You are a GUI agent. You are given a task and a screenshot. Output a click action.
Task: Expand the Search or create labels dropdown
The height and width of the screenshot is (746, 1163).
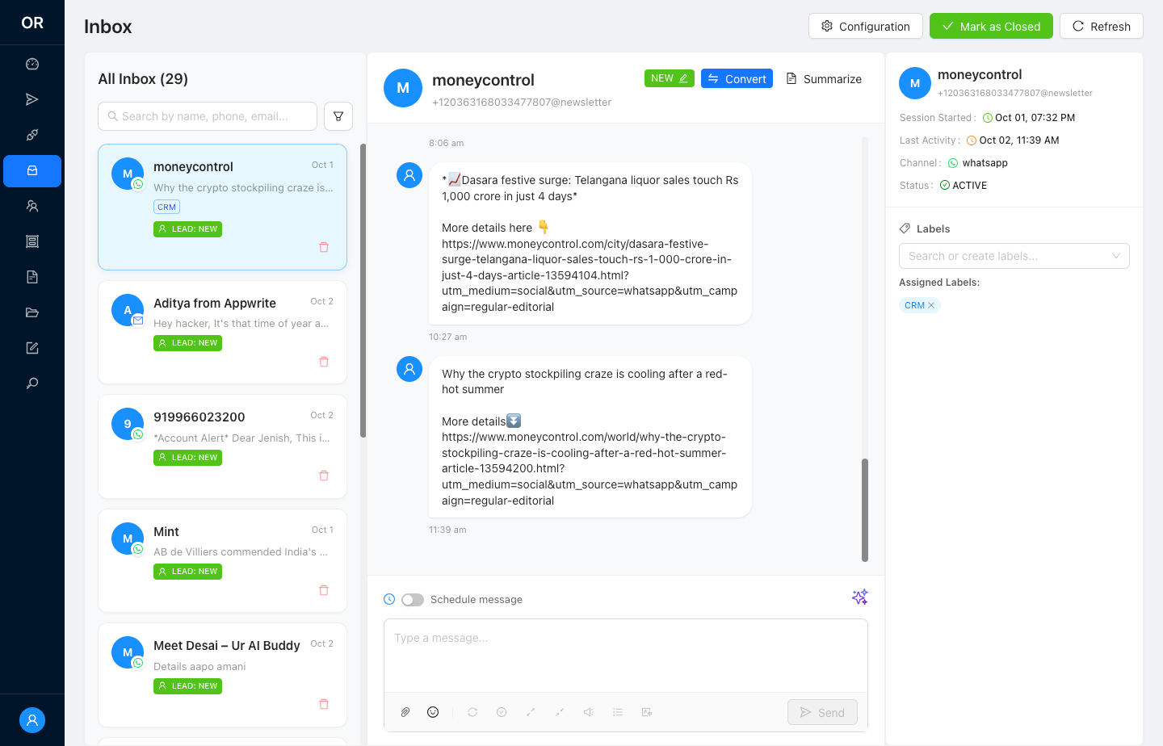coord(1014,256)
